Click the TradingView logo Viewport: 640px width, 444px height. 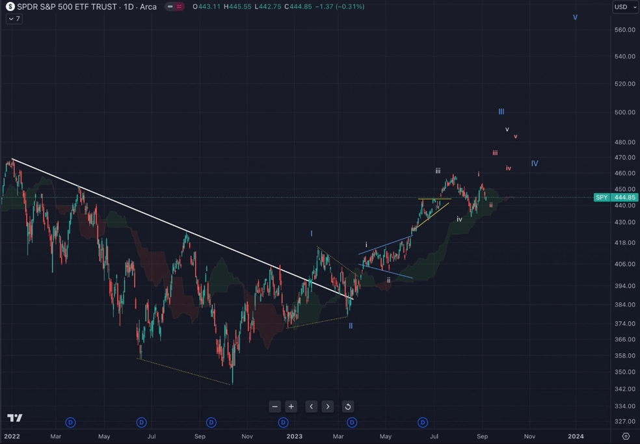(15, 417)
